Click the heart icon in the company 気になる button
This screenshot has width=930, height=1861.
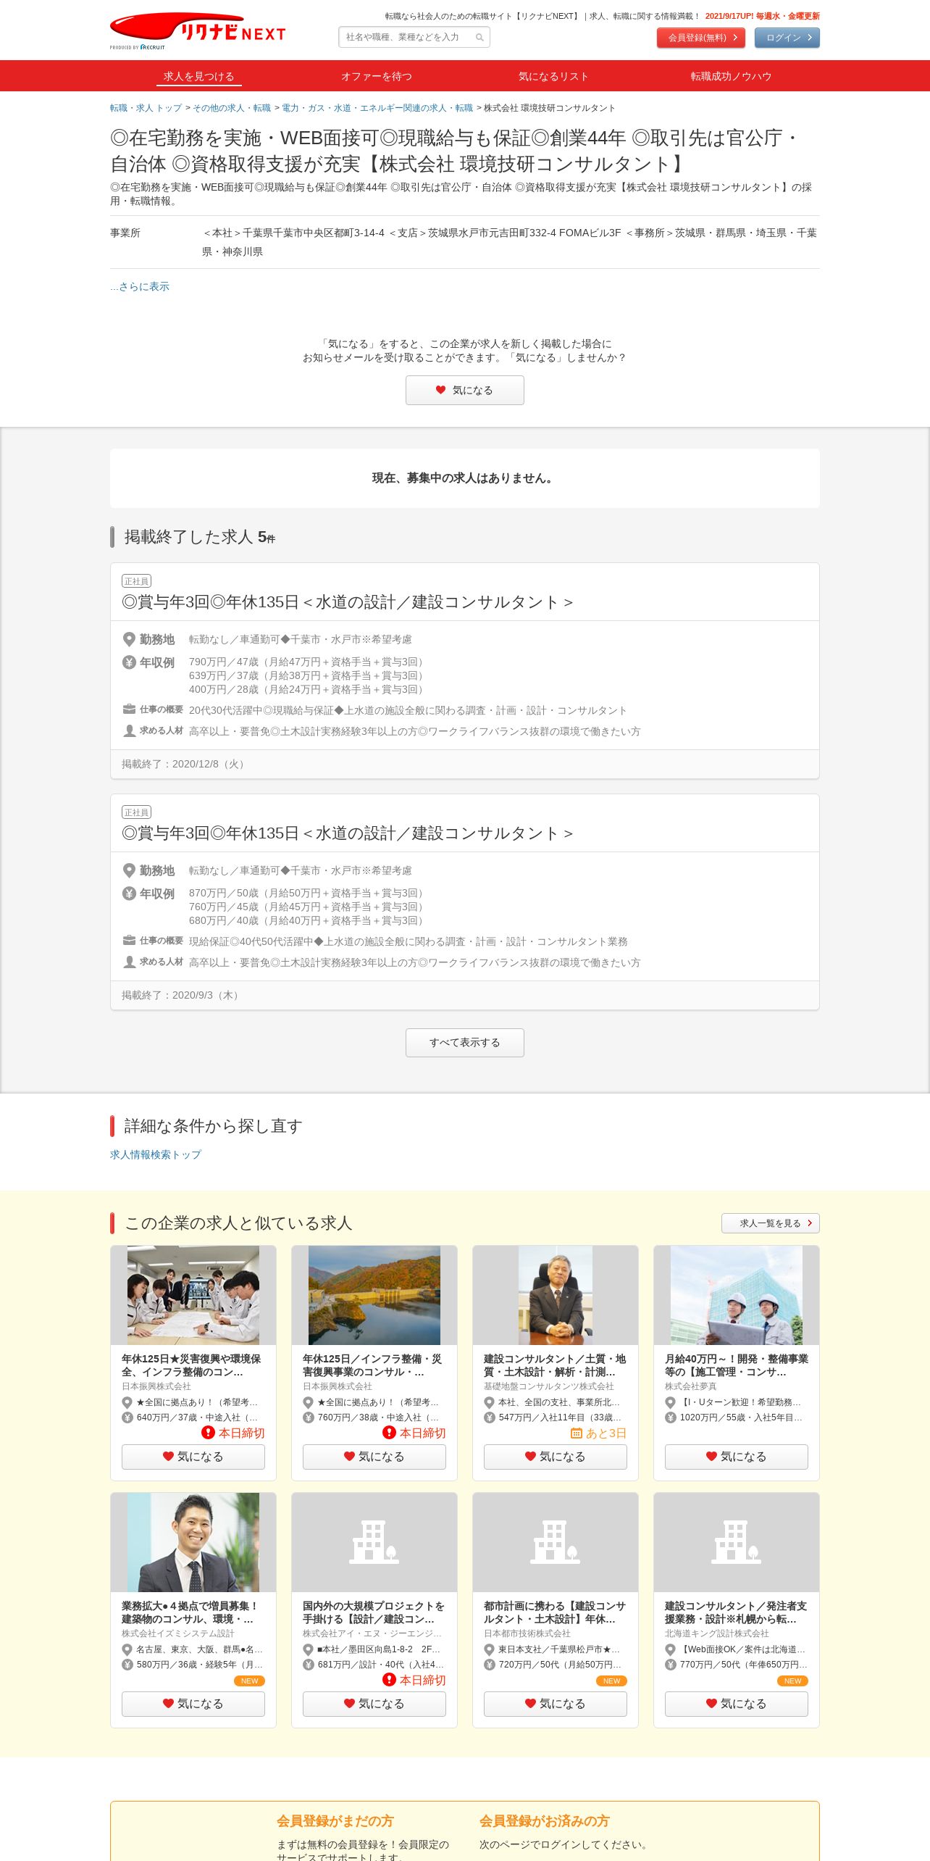(440, 390)
